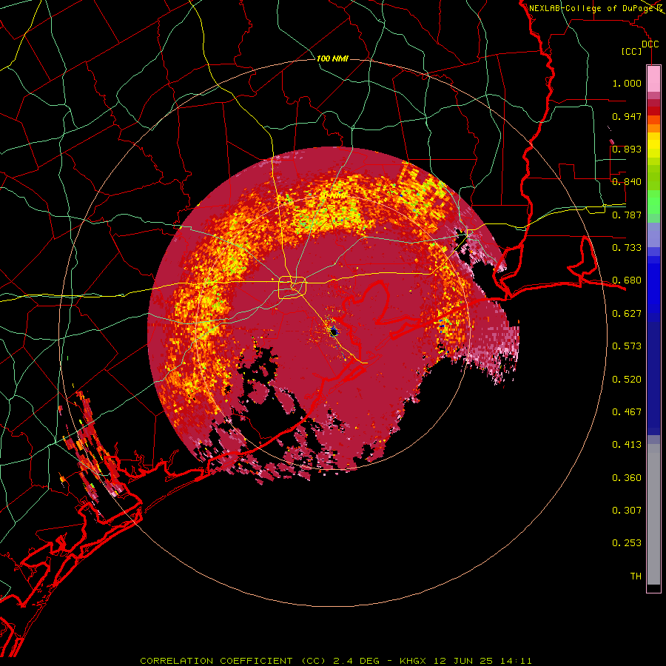Click the 0.413 scale value

627,445
